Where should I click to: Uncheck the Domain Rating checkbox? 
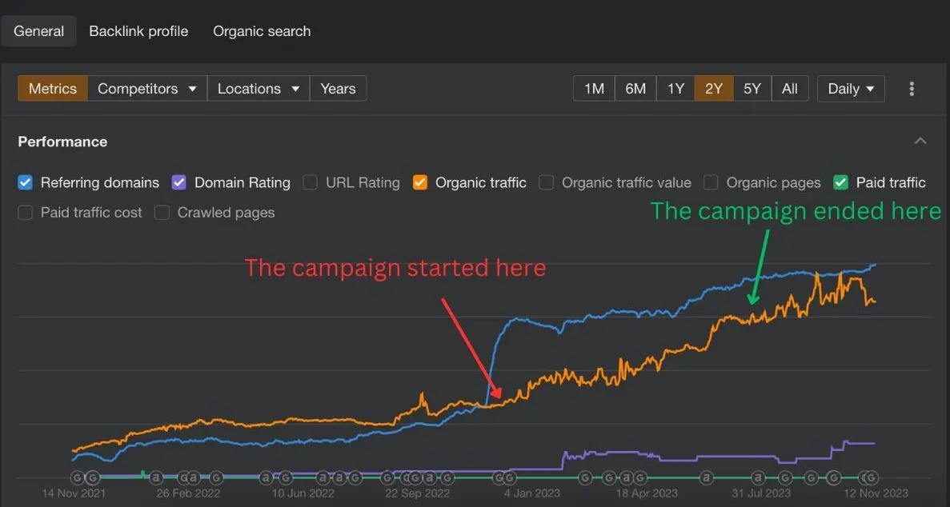tap(178, 182)
